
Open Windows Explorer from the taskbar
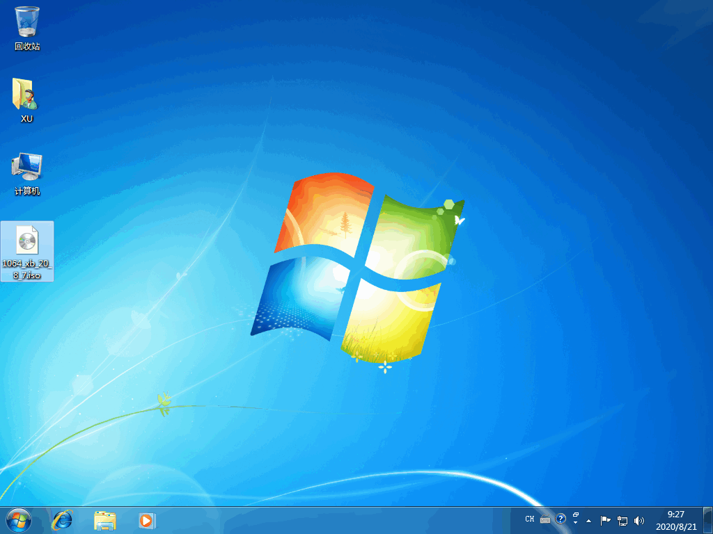[x=104, y=519]
